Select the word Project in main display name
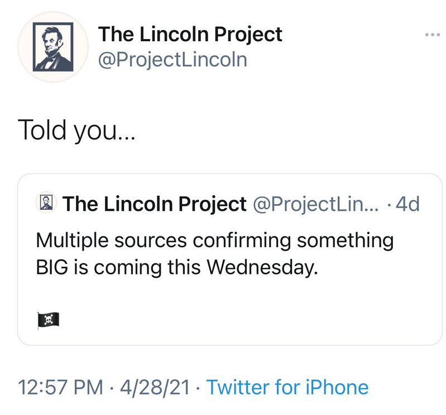 pos(248,35)
